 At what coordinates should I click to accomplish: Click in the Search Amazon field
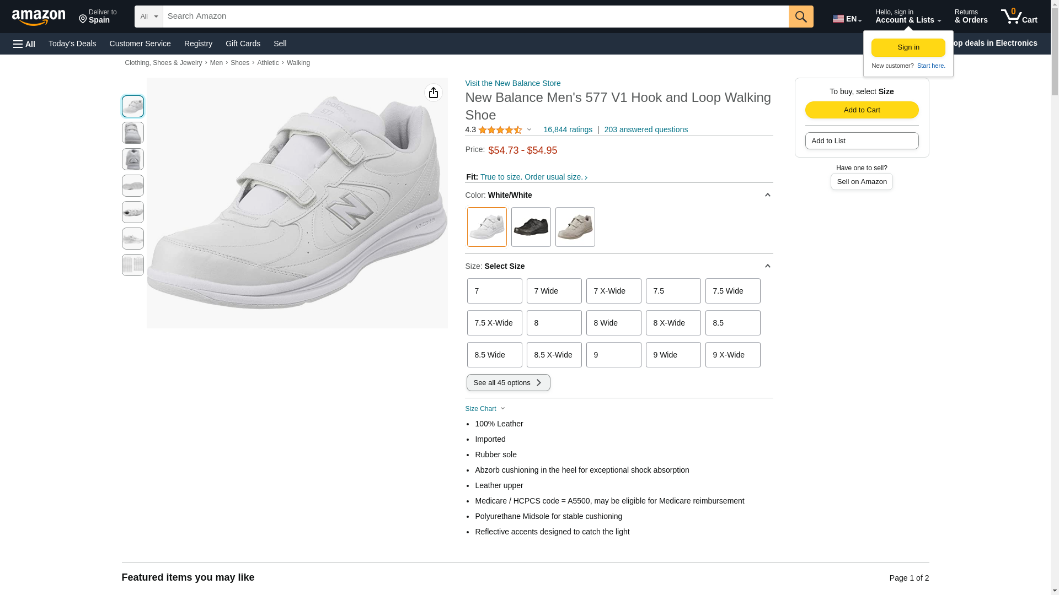(474, 17)
